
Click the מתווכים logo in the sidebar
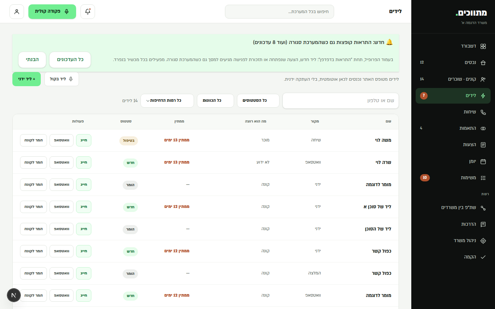click(471, 13)
